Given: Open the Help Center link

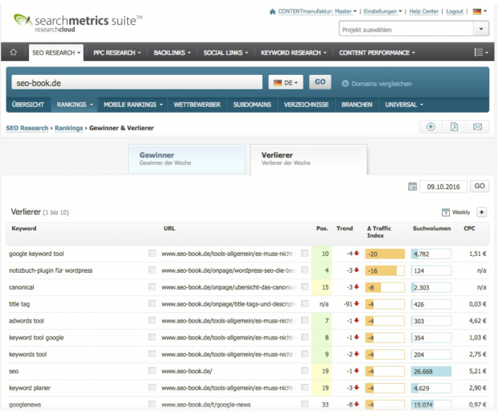Looking at the screenshot, I should pos(423,11).
